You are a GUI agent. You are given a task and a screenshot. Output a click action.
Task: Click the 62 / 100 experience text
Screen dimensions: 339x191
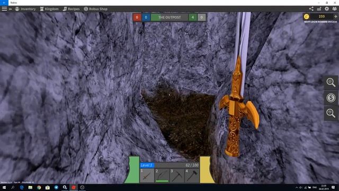[x=192, y=165]
